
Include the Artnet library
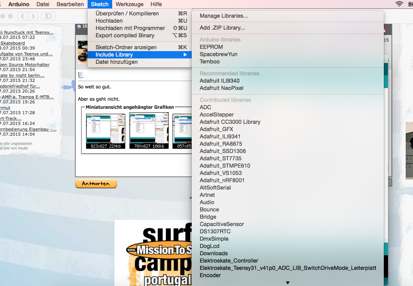point(288,195)
